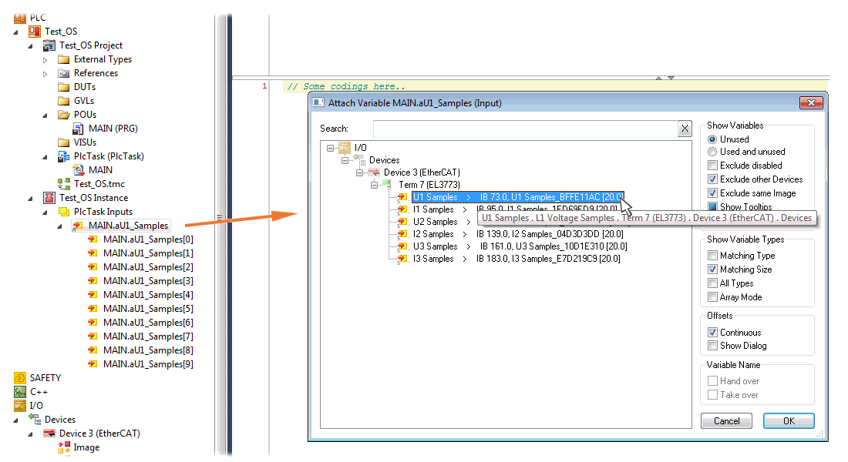Select the External Types folder icon
Screen dimensions: 848x462
point(64,59)
